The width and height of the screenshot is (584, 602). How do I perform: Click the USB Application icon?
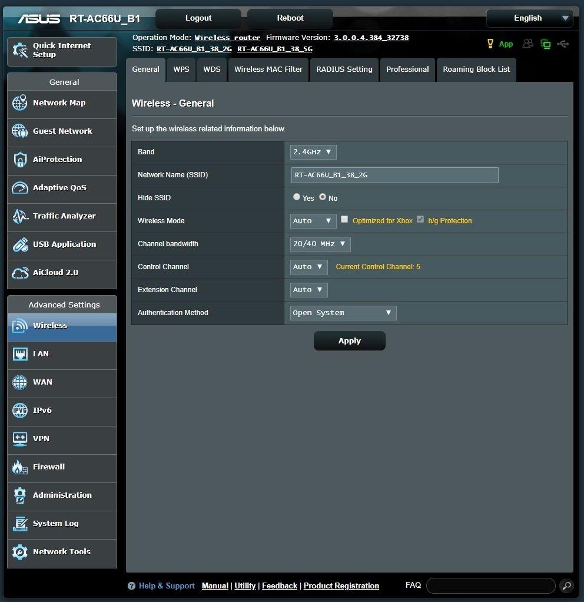20,244
